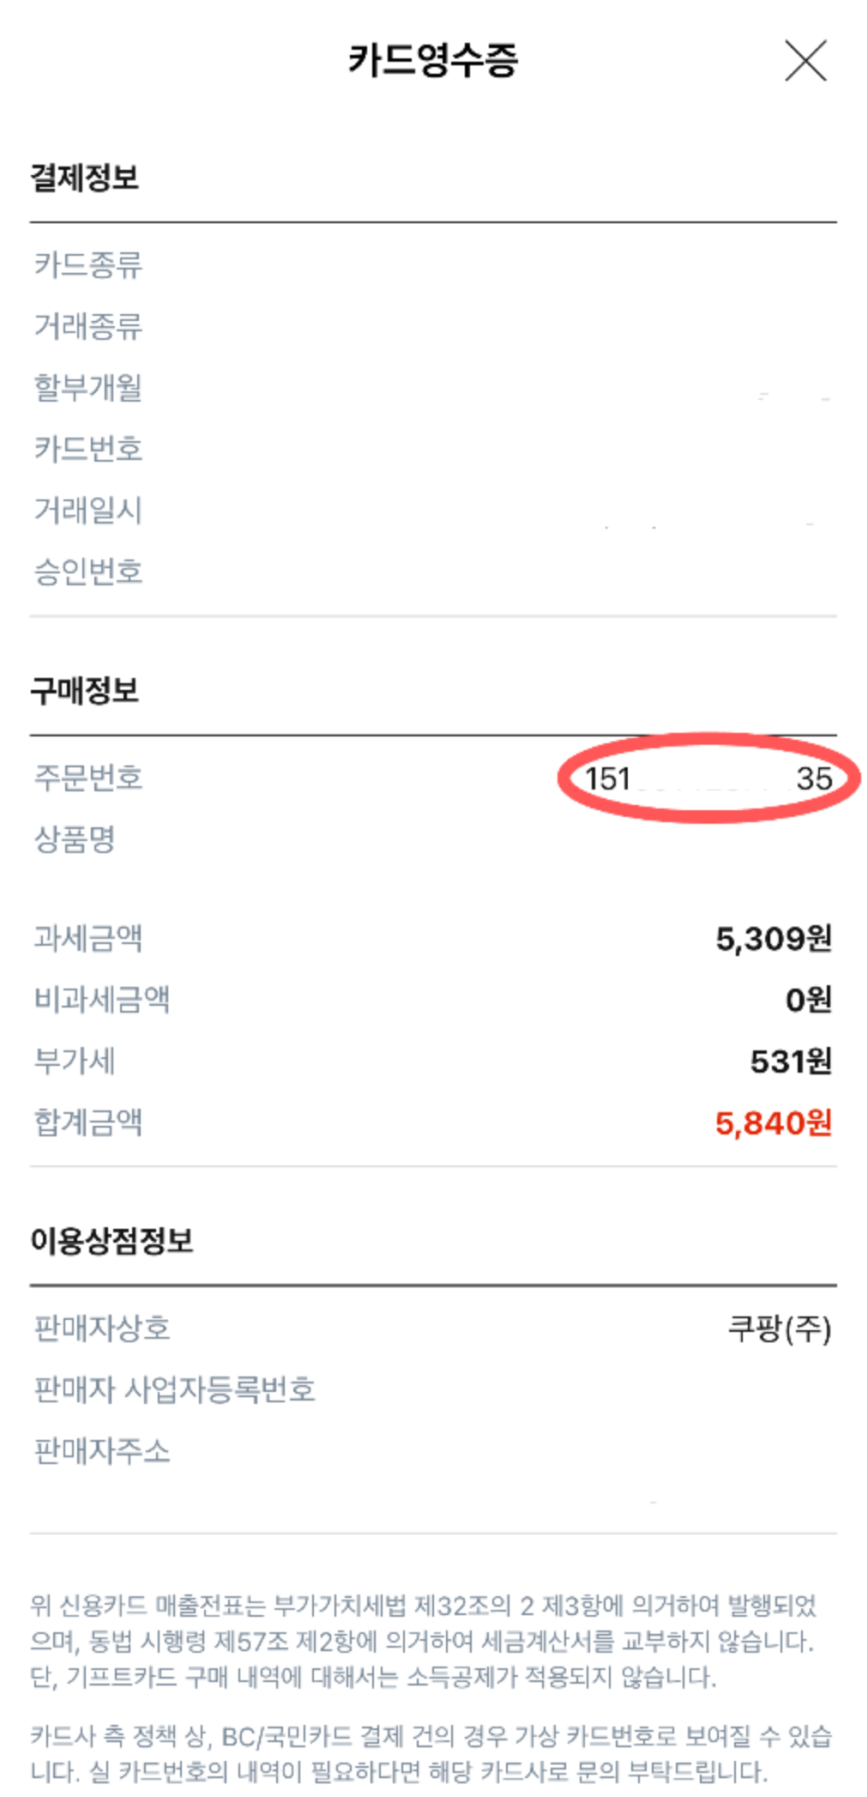Click the seller name 쿠팡(주)
Screen dimensions: 868x1797
779,1328
